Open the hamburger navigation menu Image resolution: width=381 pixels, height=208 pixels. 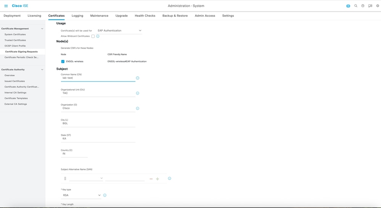point(6,6)
